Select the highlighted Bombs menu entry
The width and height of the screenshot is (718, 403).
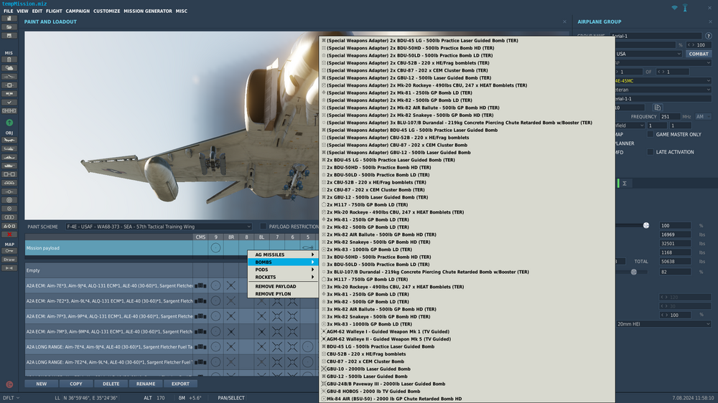[x=282, y=262]
